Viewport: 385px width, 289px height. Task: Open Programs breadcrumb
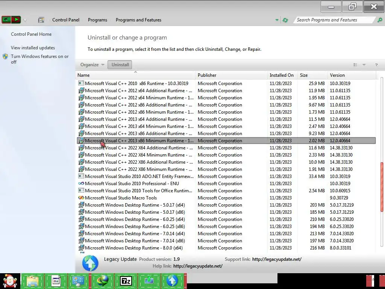click(x=97, y=20)
